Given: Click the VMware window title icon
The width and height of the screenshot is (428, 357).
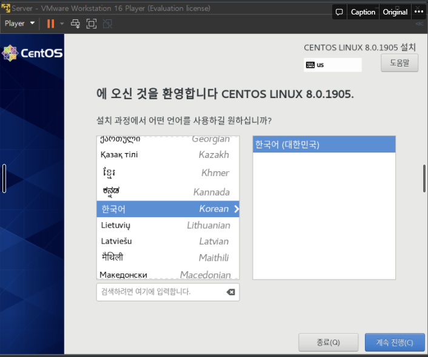Looking at the screenshot, I should point(5,8).
